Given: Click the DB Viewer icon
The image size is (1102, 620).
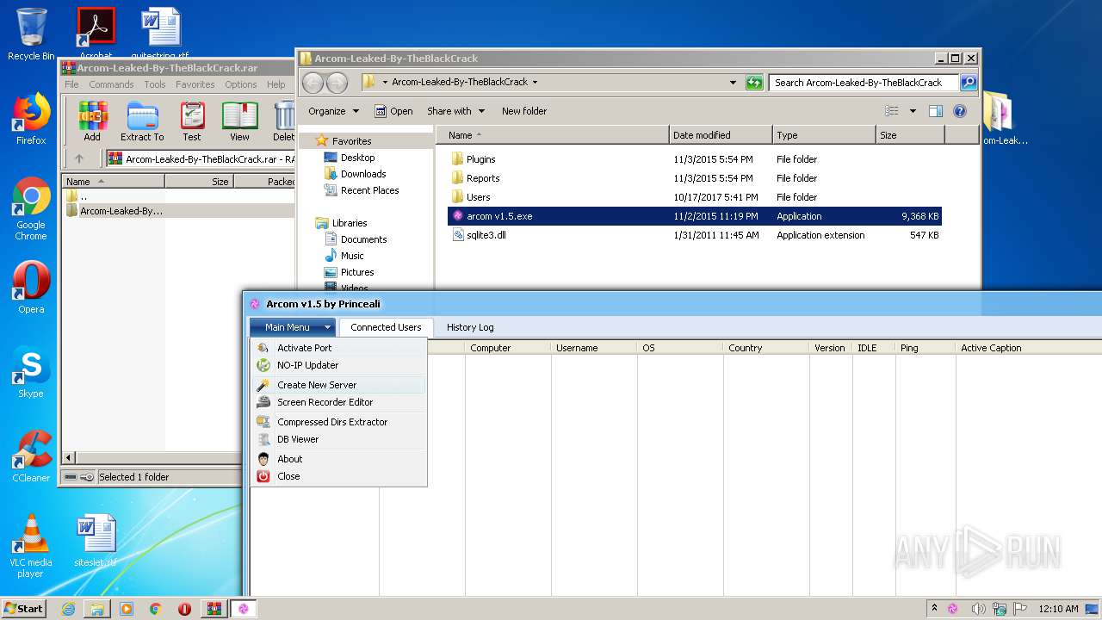Looking at the screenshot, I should (x=263, y=439).
